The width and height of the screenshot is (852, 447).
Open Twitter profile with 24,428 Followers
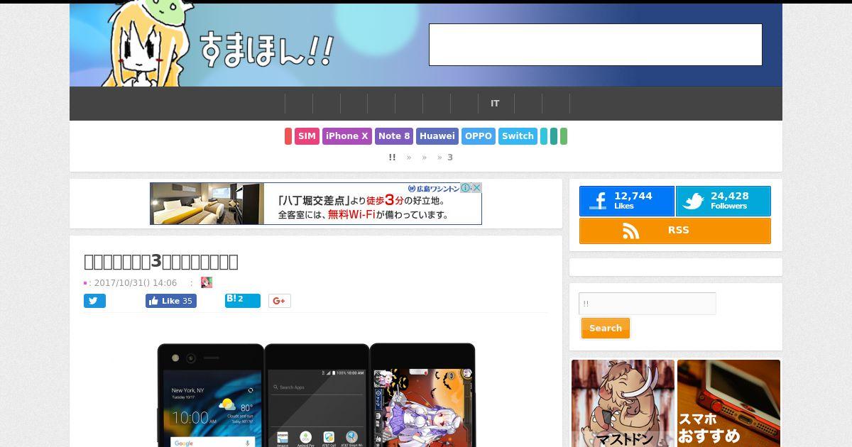(723, 202)
